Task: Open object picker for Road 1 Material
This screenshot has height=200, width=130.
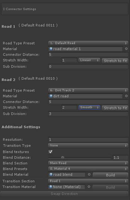Action: (x=126, y=49)
